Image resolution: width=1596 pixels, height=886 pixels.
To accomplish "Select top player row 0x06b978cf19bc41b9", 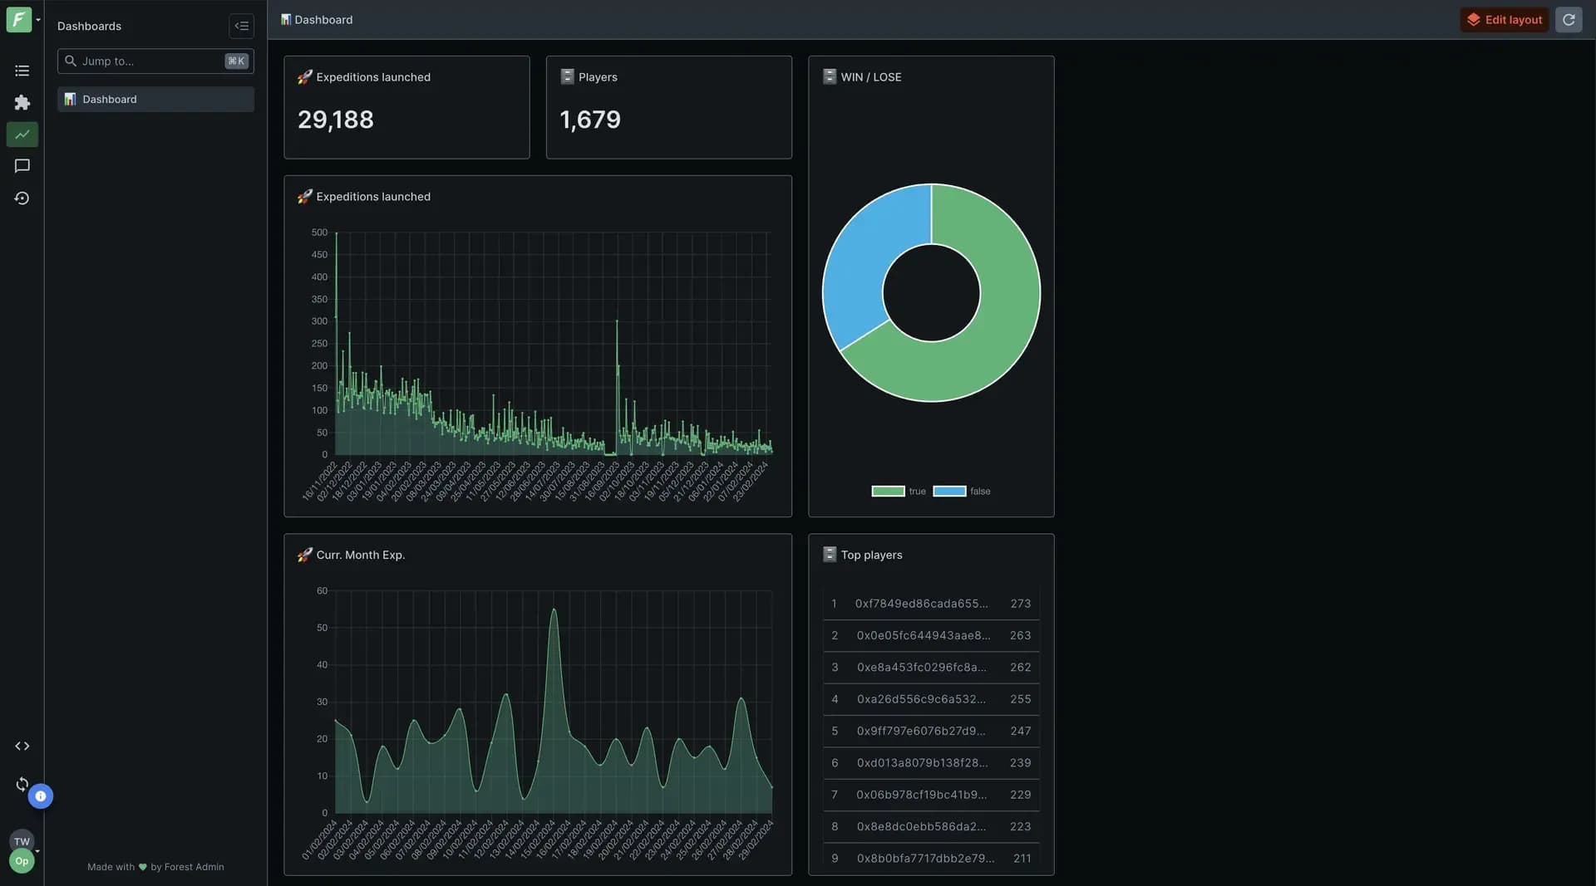I will [x=931, y=795].
